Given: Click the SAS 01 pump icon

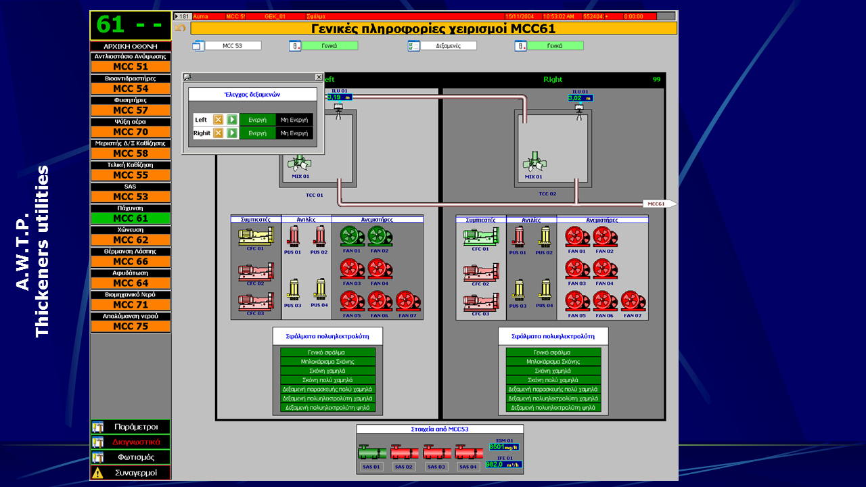Looking at the screenshot, I should 371,453.
